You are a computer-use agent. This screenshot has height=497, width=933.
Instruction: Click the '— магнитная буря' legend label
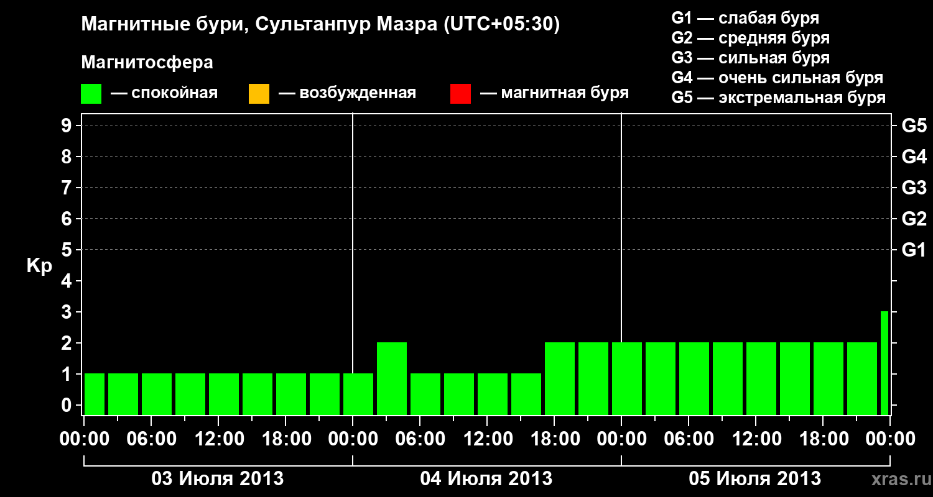click(x=554, y=94)
